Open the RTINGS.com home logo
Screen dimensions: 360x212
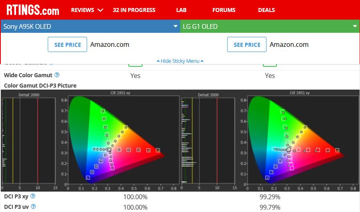coord(33,10)
